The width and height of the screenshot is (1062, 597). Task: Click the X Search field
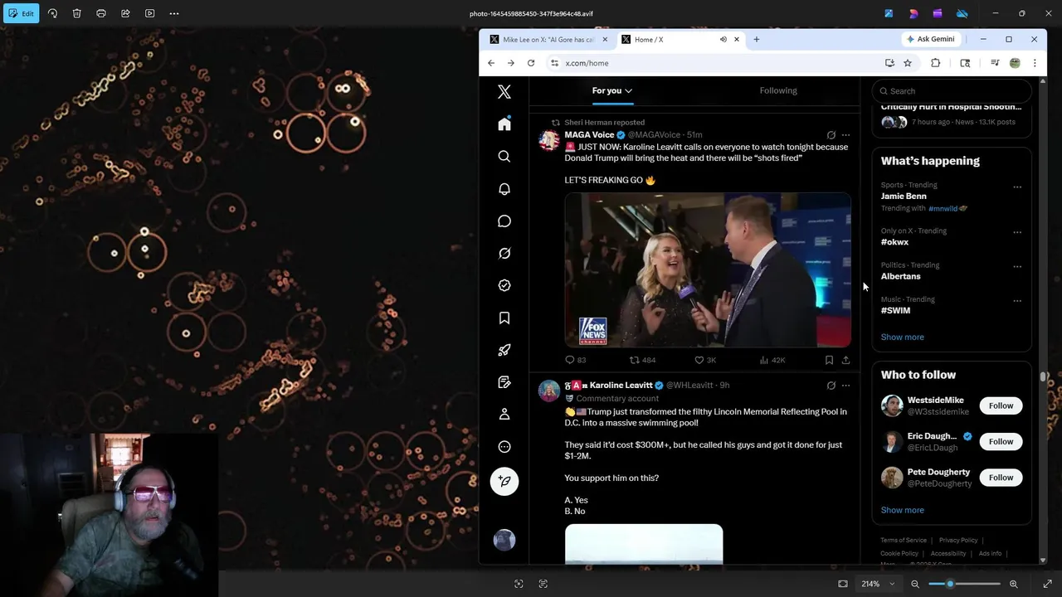coord(952,91)
